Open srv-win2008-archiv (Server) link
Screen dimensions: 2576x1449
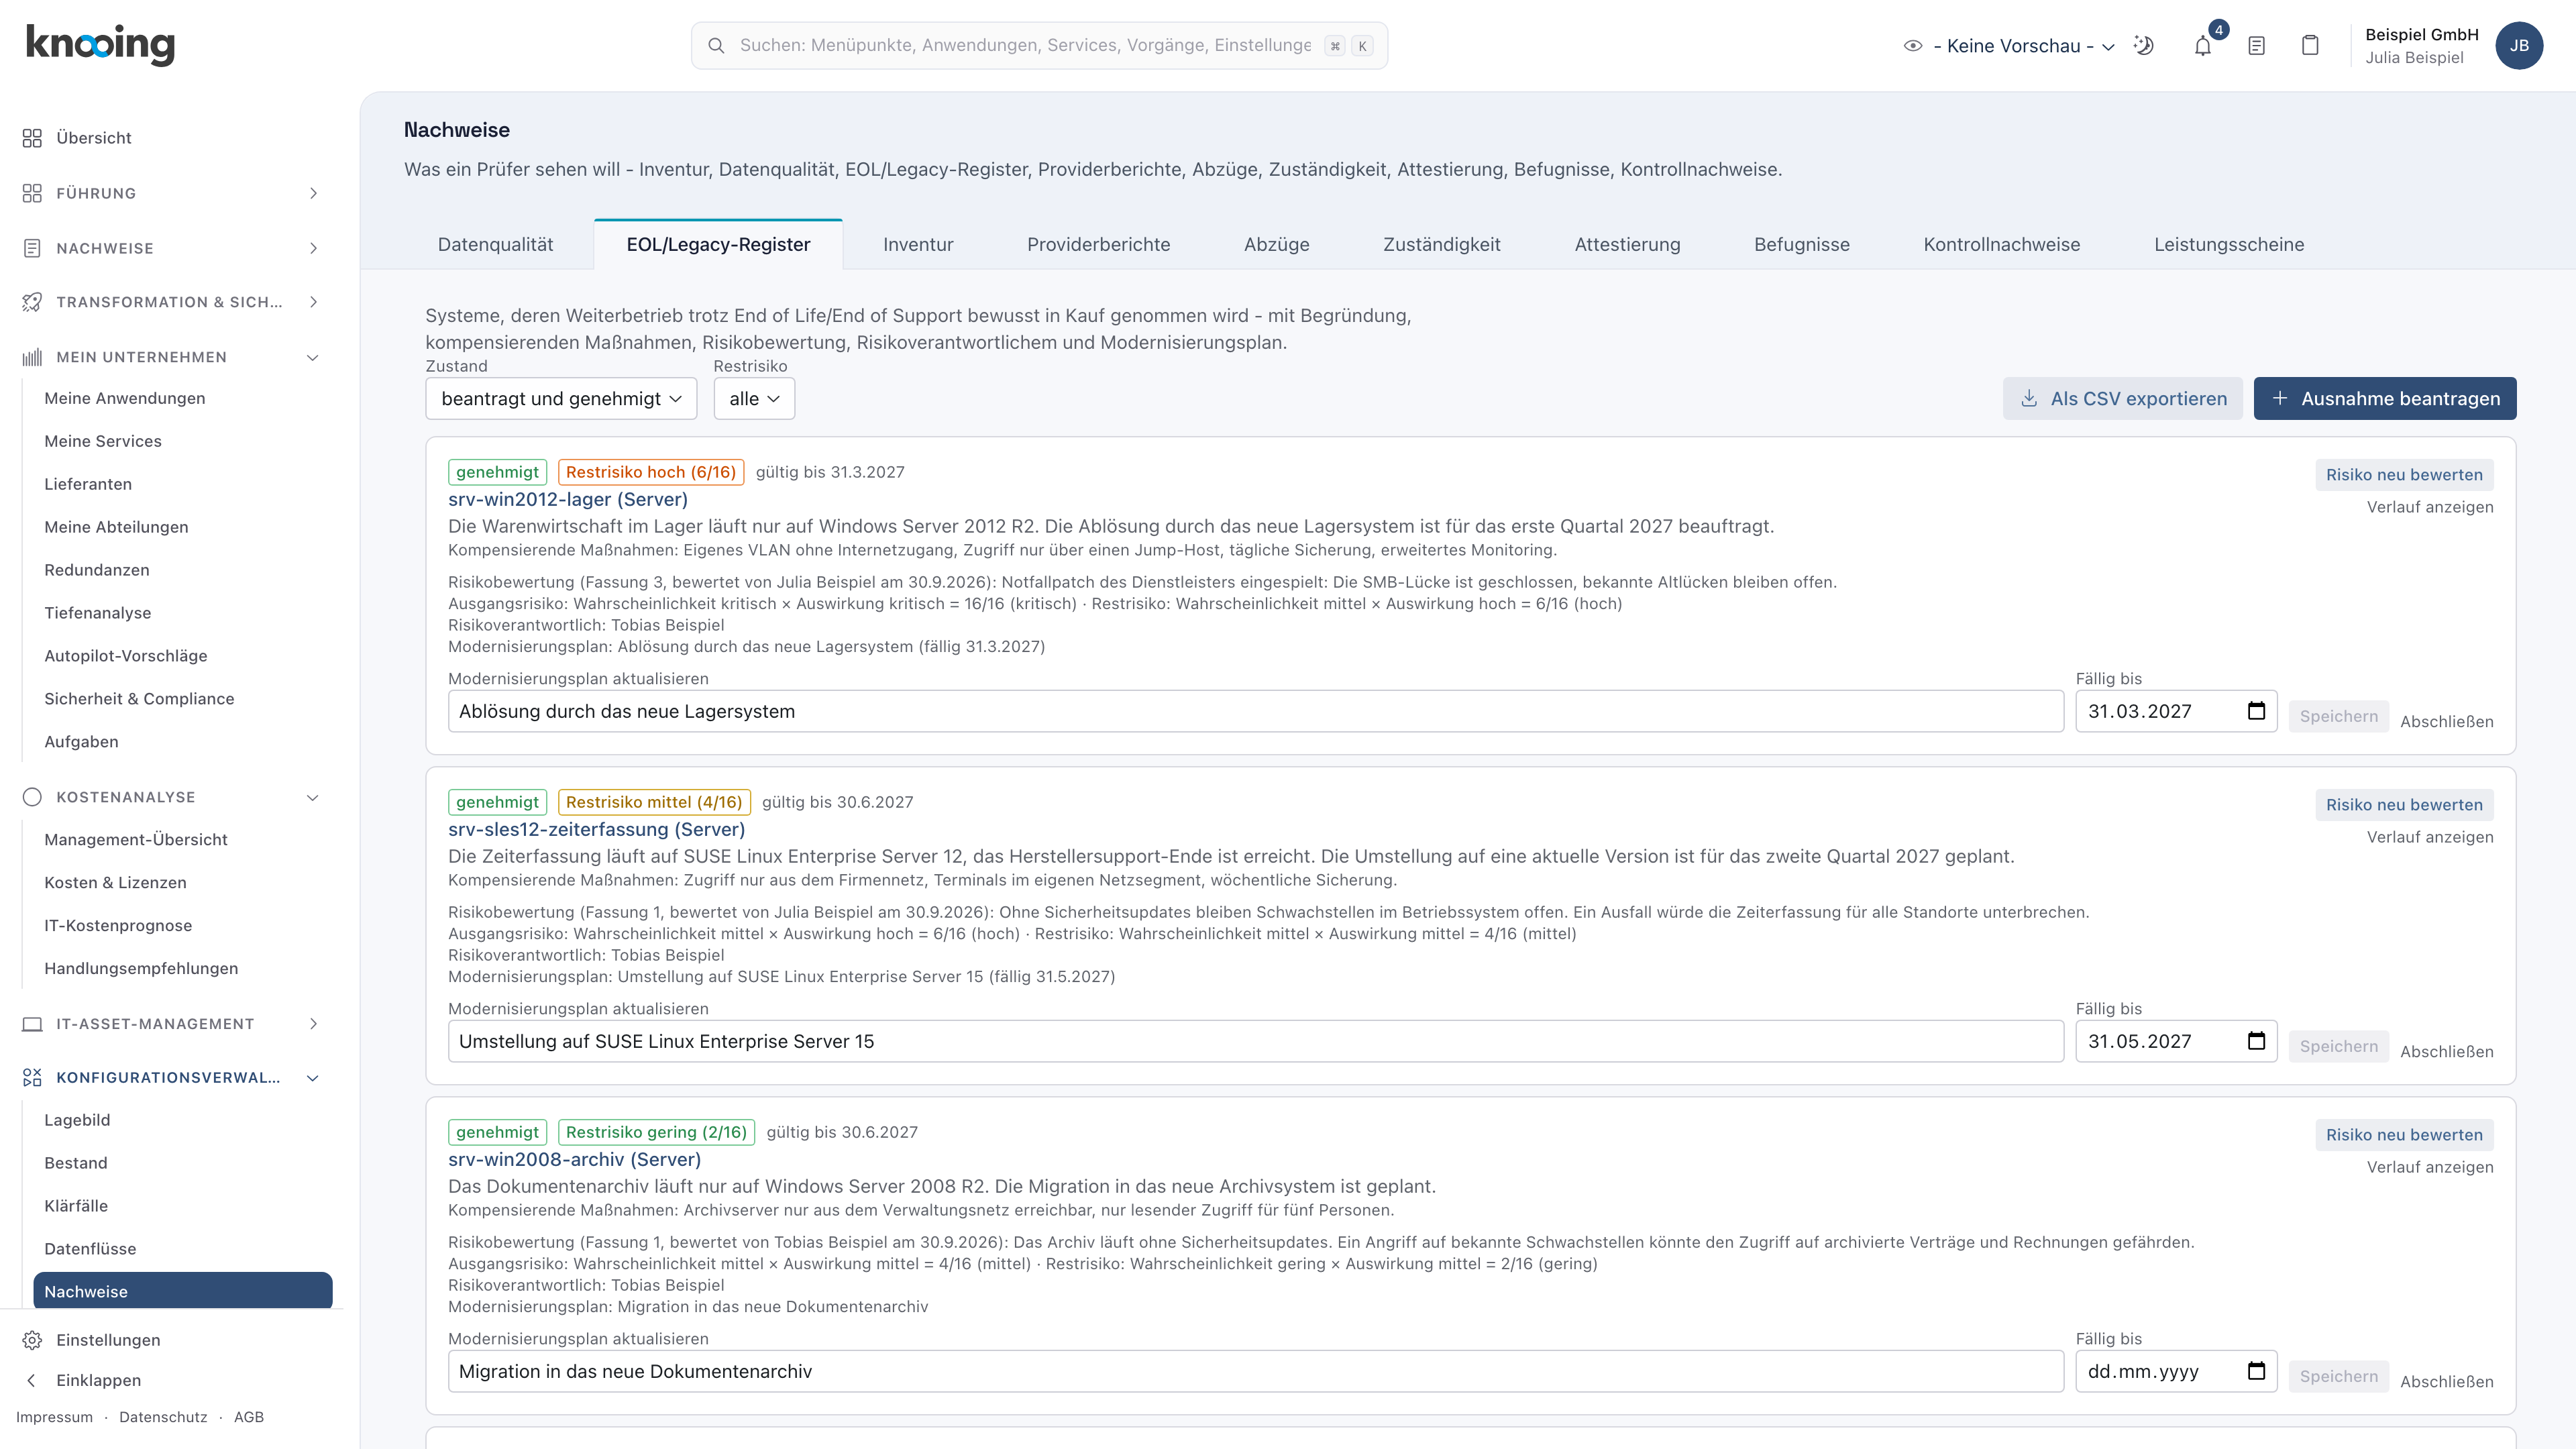574,1159
